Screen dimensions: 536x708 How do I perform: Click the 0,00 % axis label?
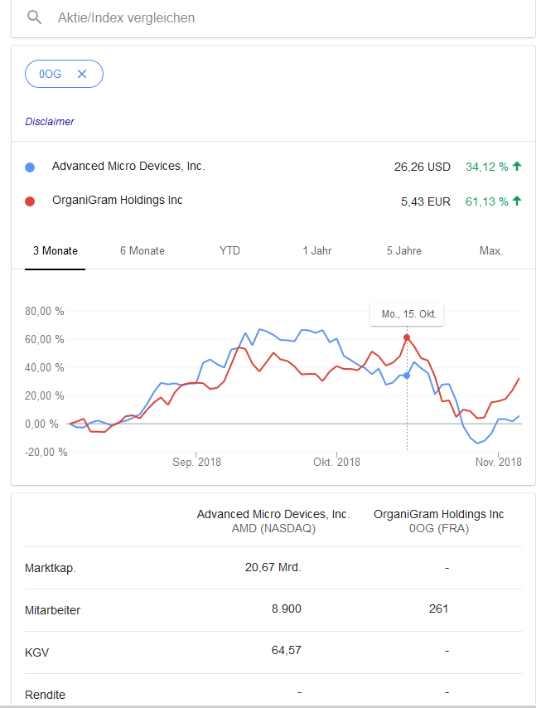(x=41, y=424)
